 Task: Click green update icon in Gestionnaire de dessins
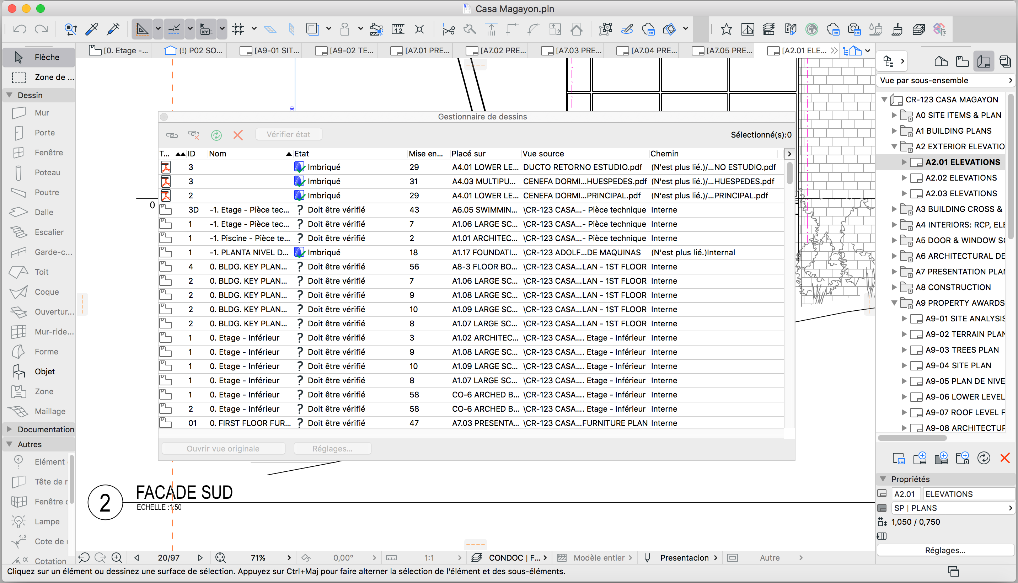(x=216, y=135)
